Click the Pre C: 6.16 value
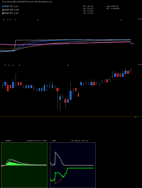 (x=88, y=13)
